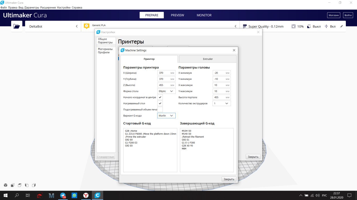Show hidden tray icons arrow
This screenshot has height=200, width=357.
tap(301, 195)
